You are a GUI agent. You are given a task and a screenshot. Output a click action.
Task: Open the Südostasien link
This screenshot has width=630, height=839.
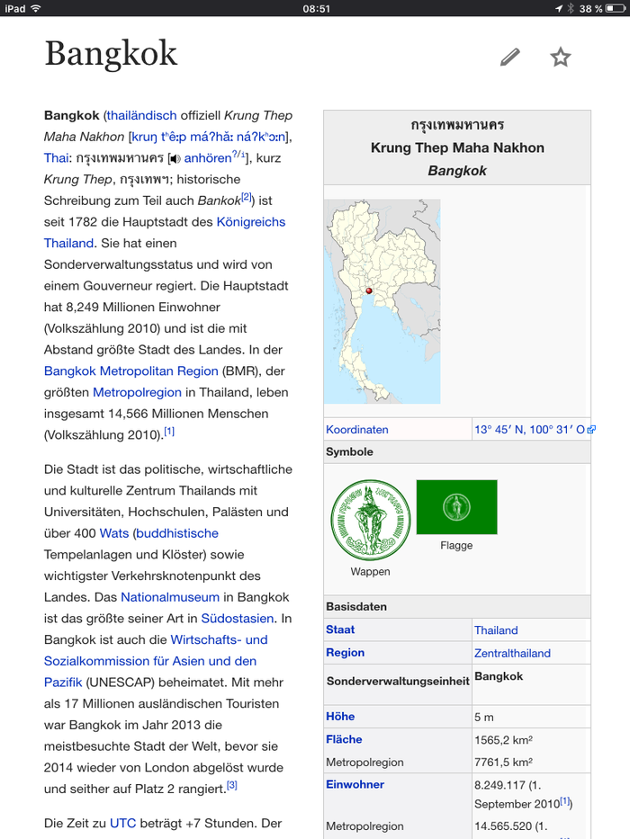point(238,619)
